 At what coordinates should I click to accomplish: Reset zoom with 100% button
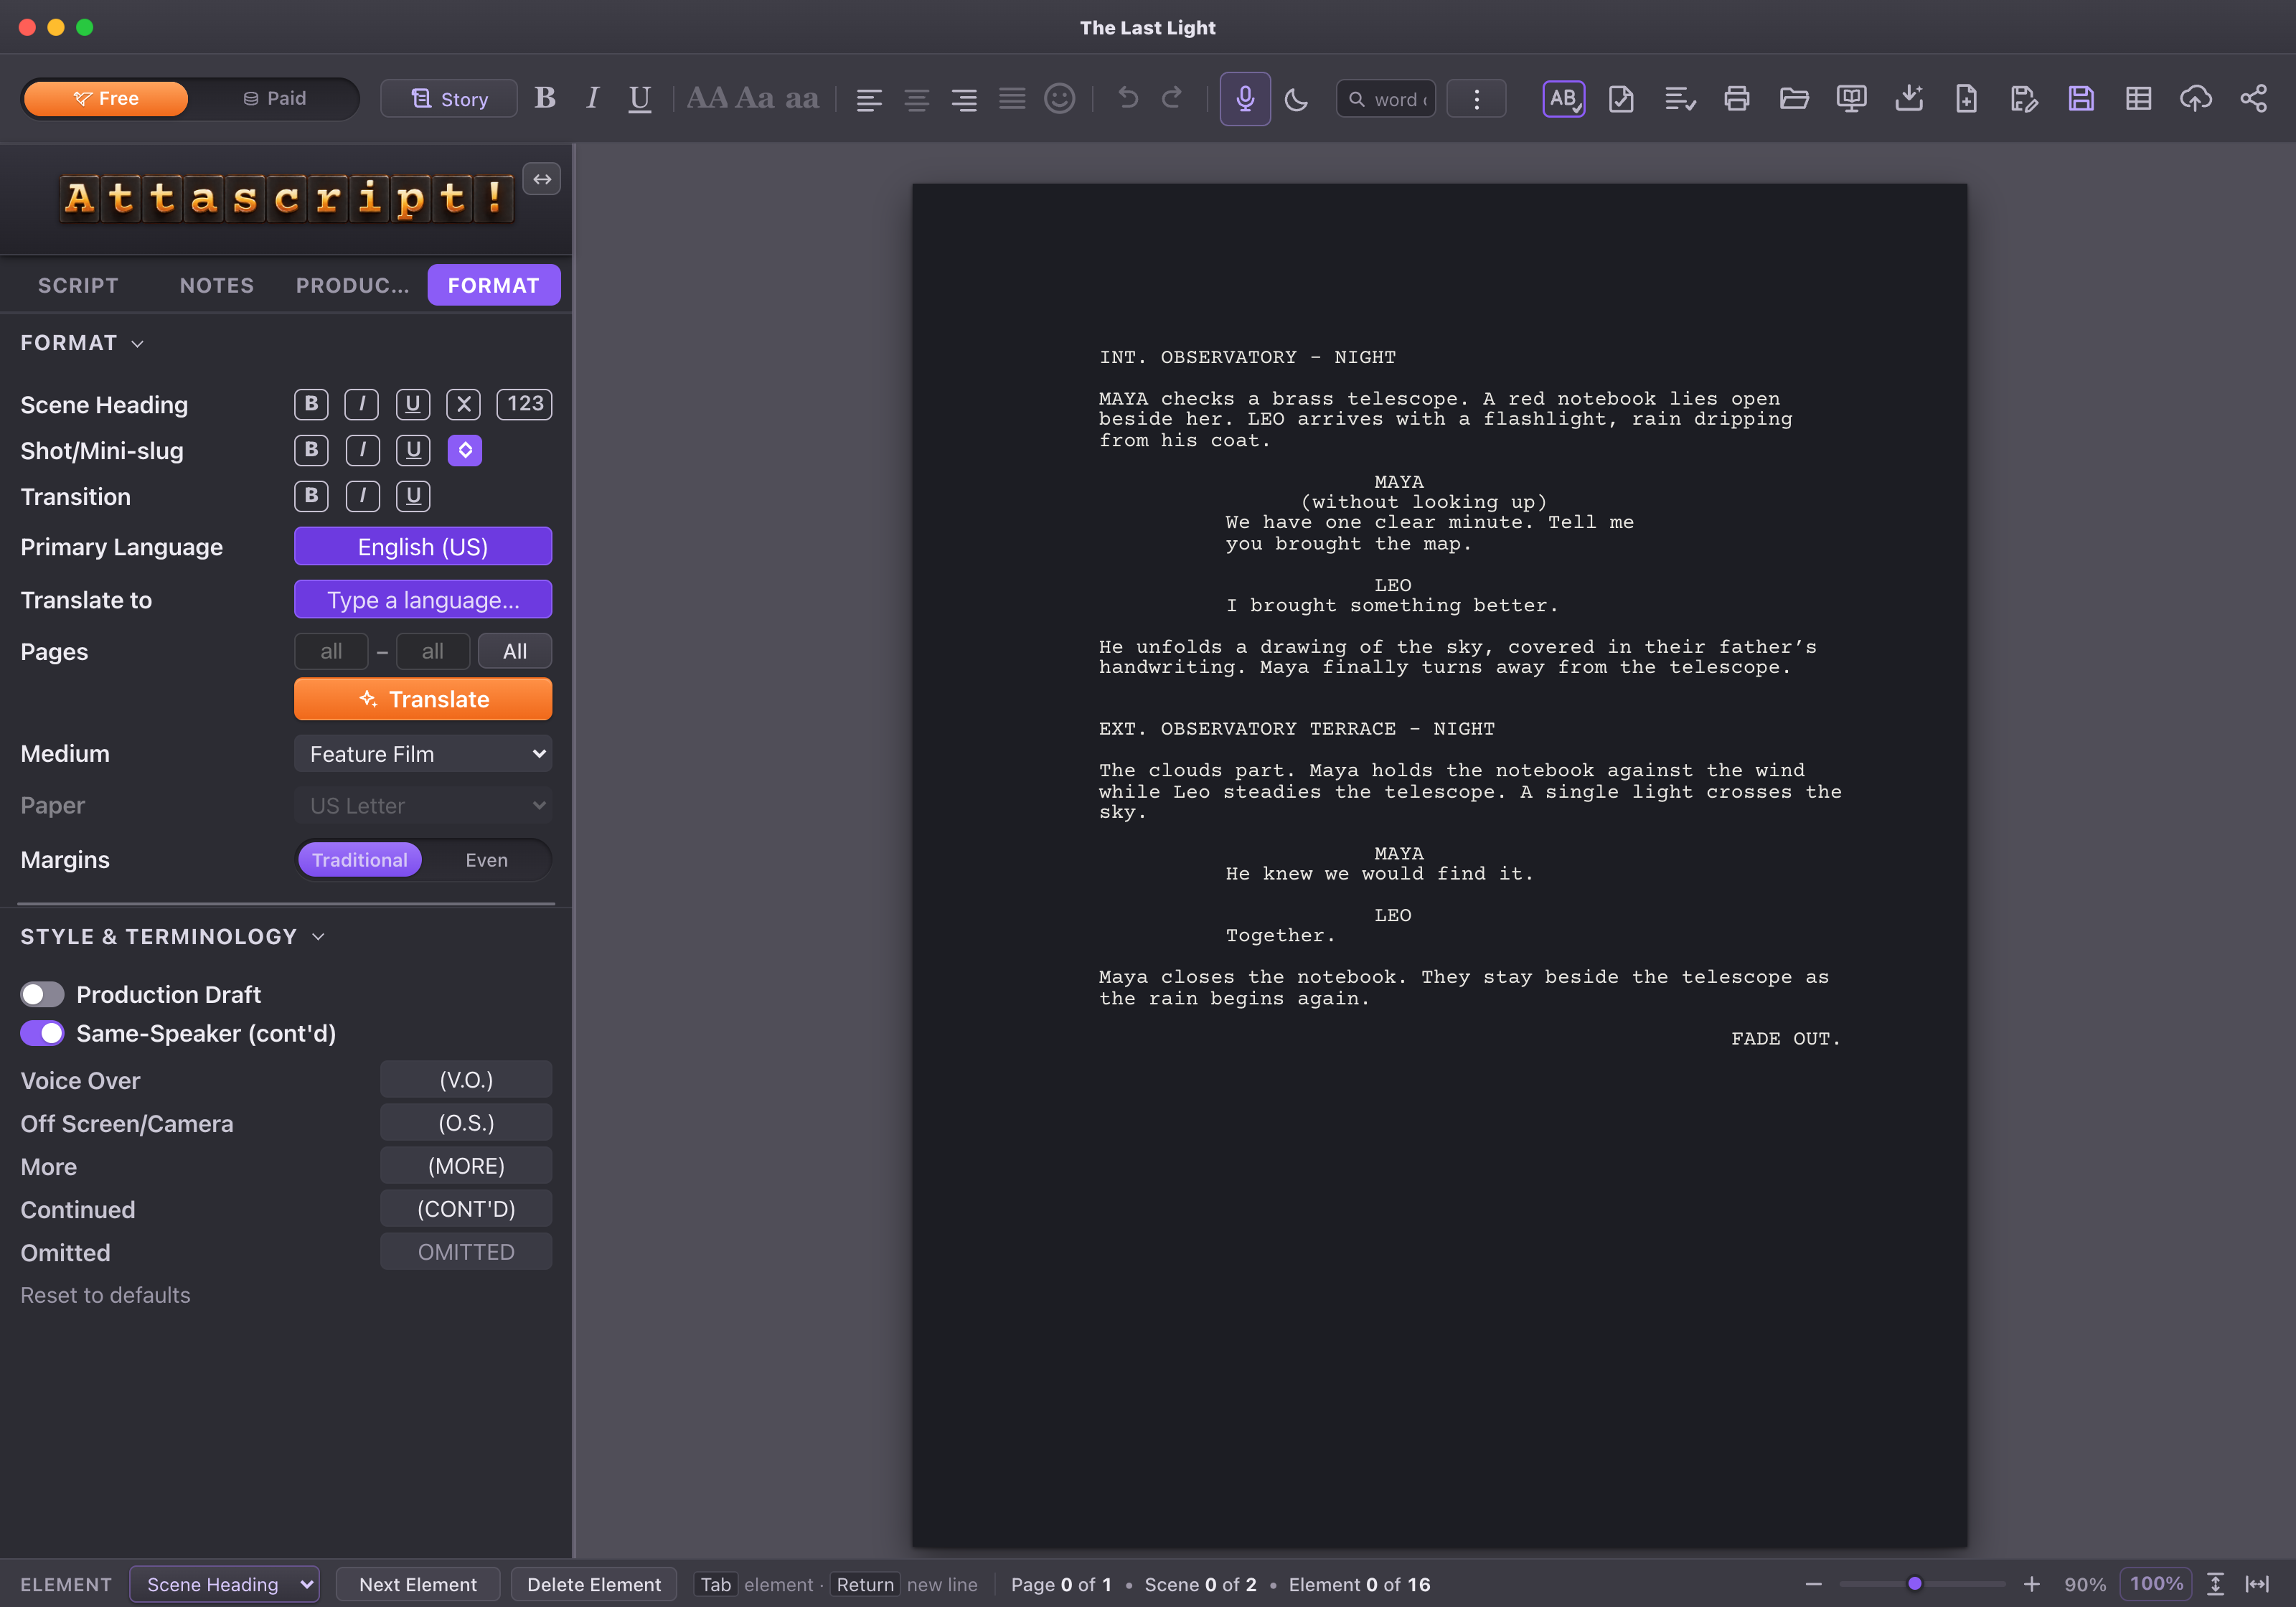[x=2156, y=1584]
